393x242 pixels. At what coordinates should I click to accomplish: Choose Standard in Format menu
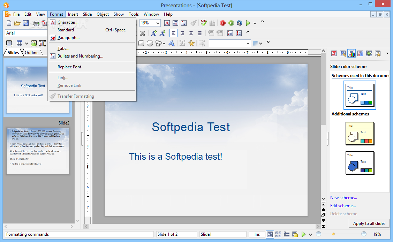tap(92, 30)
